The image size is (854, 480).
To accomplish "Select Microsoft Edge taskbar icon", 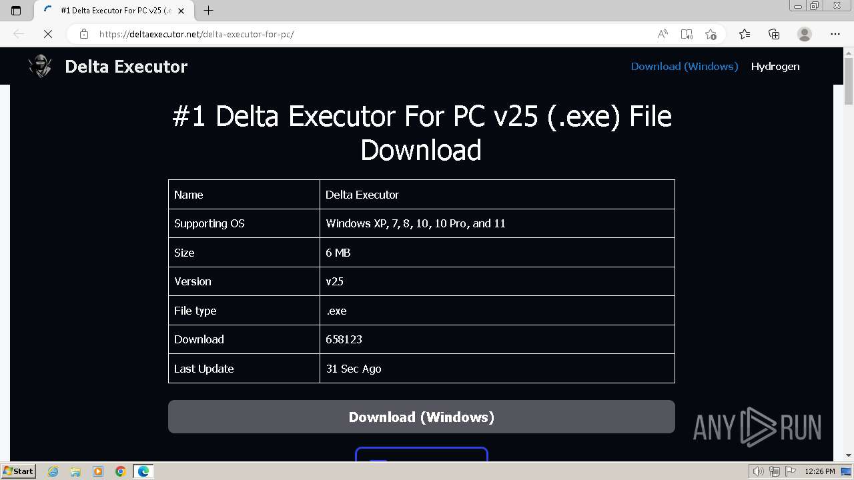I will 143,471.
